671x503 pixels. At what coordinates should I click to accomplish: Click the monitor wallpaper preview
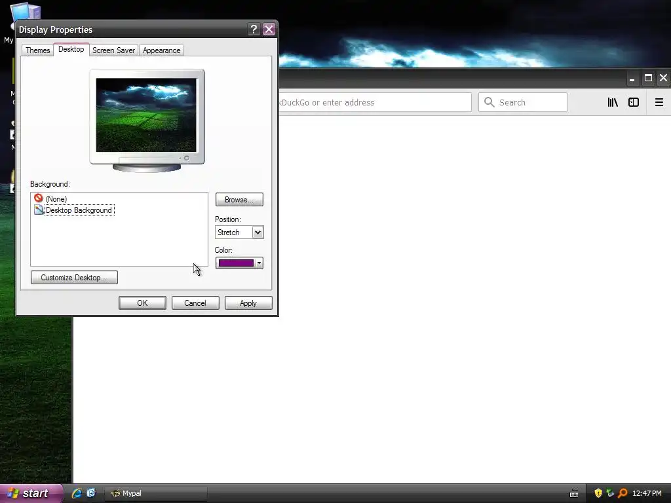(x=146, y=115)
